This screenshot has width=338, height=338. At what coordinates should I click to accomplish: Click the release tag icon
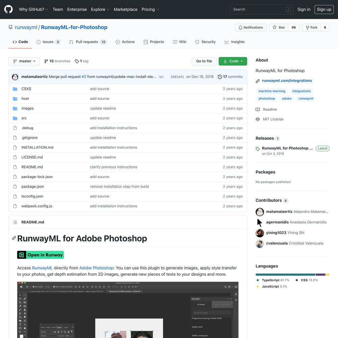[x=258, y=149]
